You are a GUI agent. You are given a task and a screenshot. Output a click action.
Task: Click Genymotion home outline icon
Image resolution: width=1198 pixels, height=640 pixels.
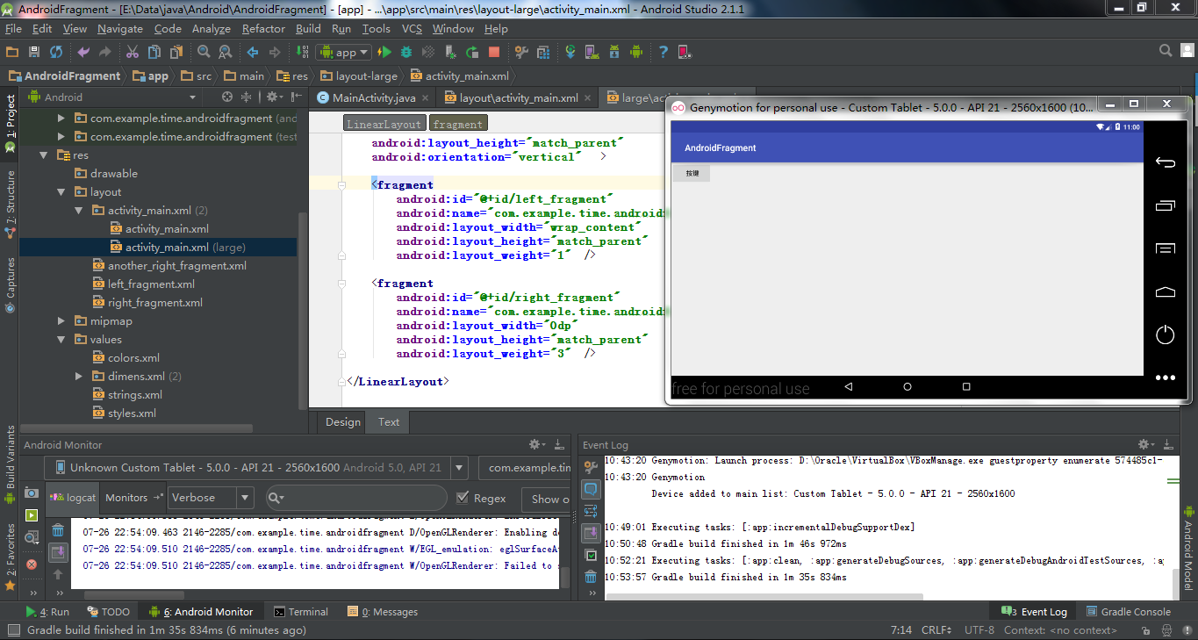1165,292
